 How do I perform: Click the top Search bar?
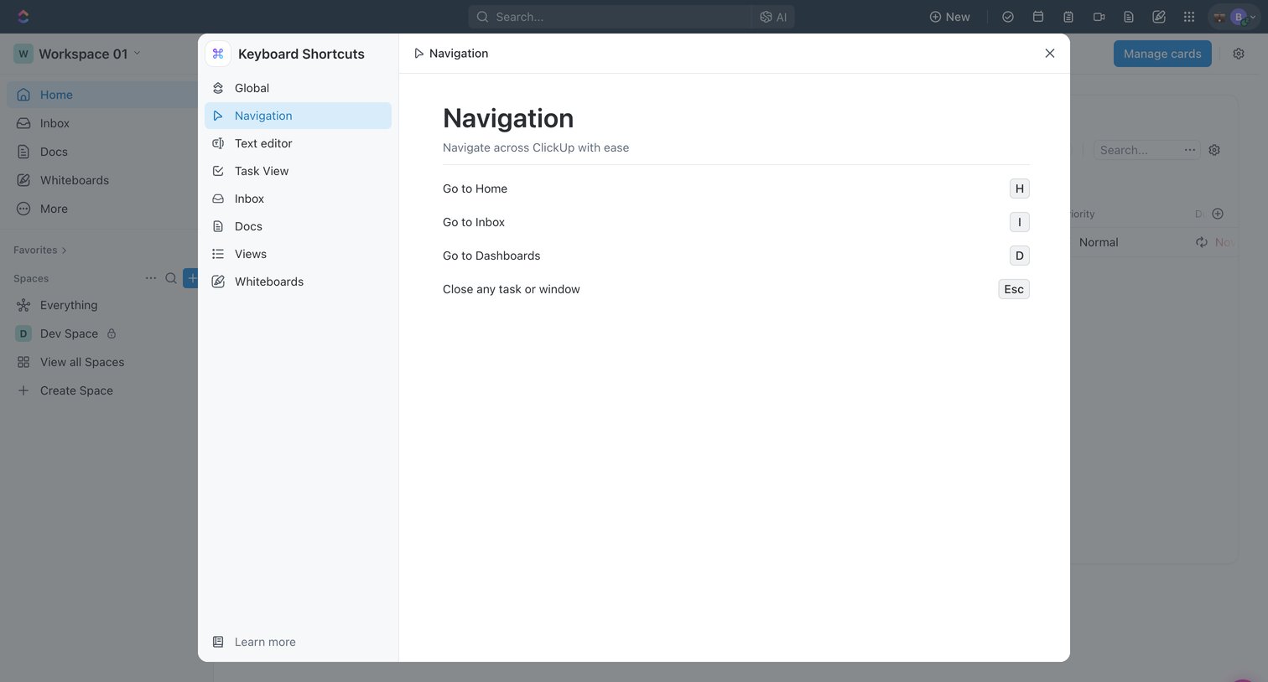pos(610,17)
